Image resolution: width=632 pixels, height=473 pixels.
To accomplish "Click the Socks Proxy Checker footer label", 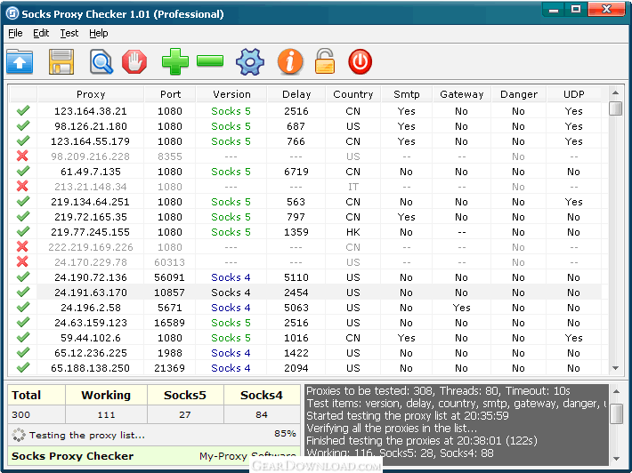I will point(73,456).
